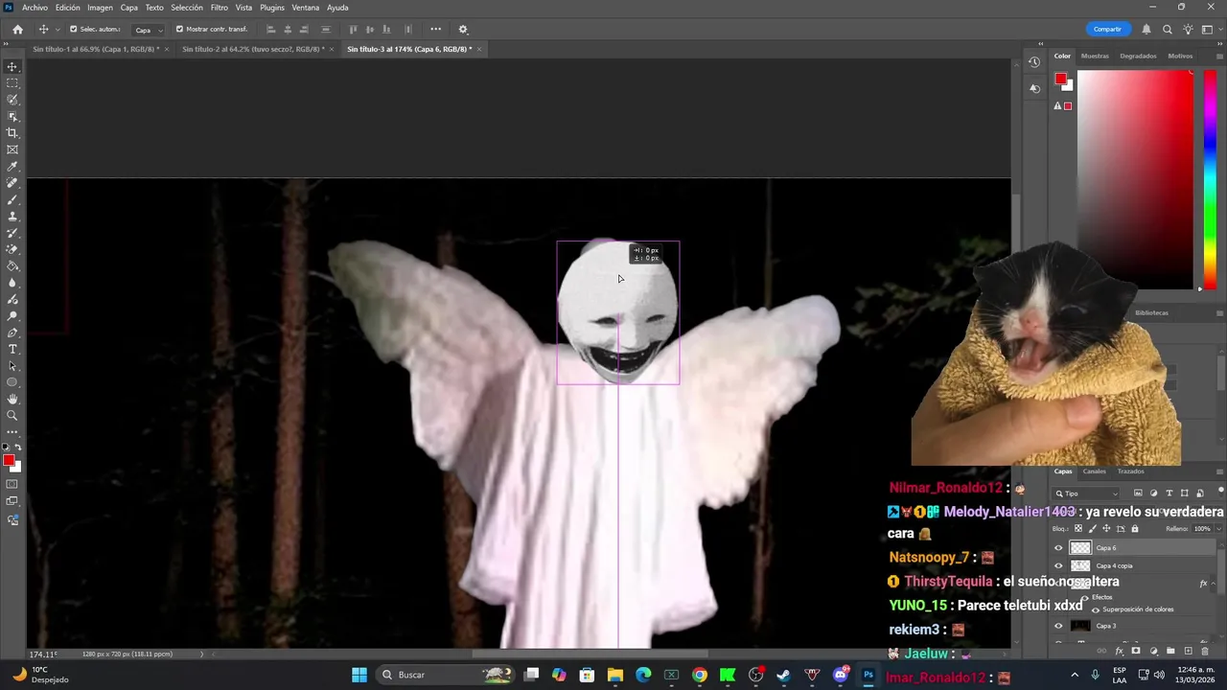Open the History panel icon
Viewport: 1227px width, 690px height.
[1034, 62]
